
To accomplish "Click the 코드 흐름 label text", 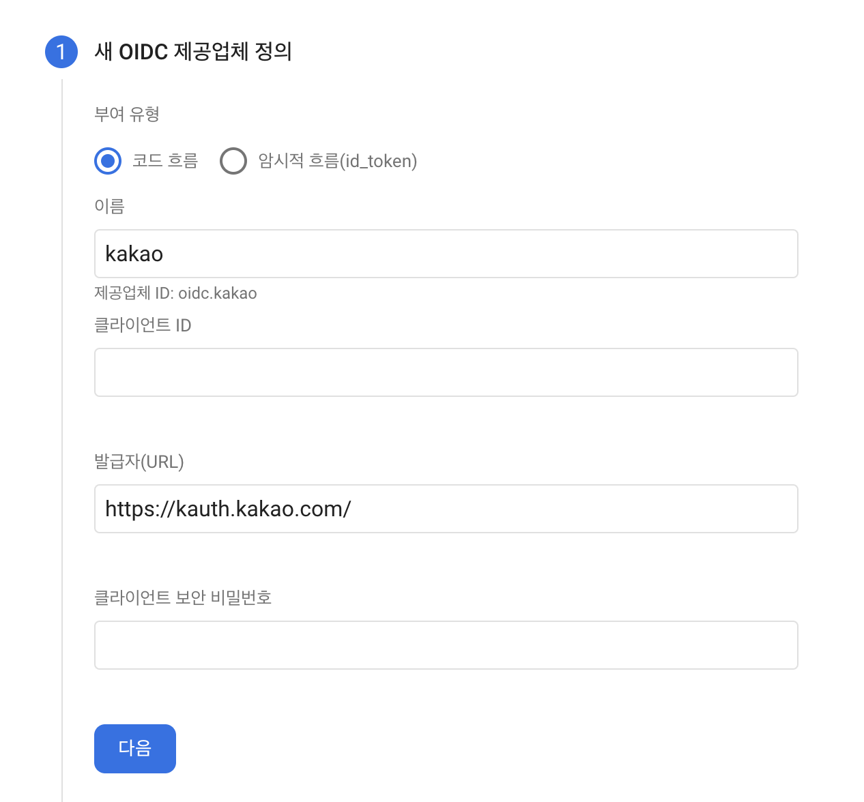I will pos(165,161).
